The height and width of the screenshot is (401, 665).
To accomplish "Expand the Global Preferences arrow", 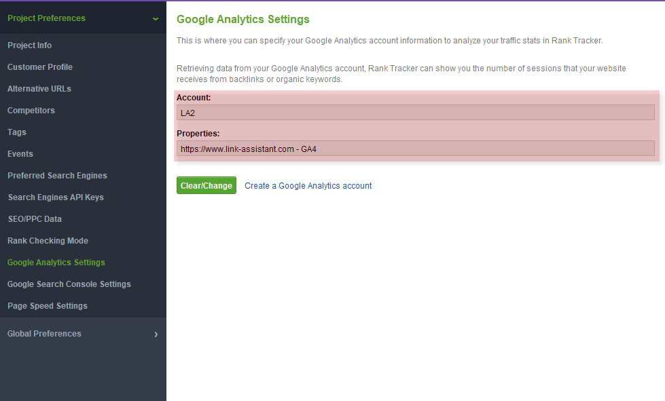I will click(x=156, y=334).
